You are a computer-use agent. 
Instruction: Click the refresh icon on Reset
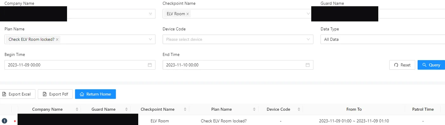tap(396, 65)
